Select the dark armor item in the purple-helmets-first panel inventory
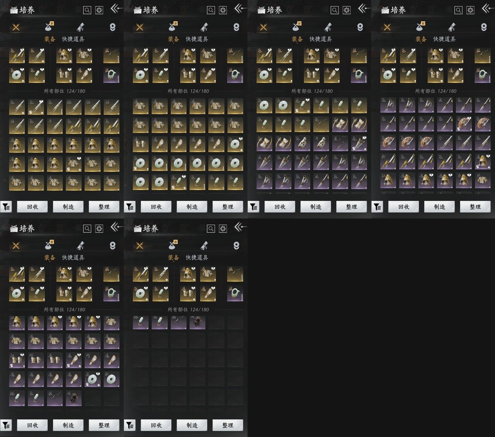495x437 pixels. coord(74,398)
